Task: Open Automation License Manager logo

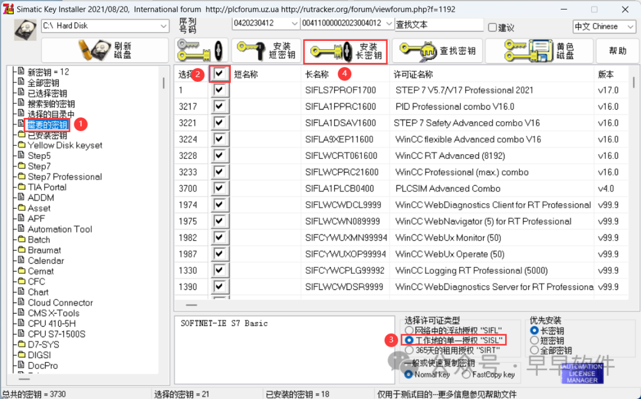Action: click(x=582, y=372)
